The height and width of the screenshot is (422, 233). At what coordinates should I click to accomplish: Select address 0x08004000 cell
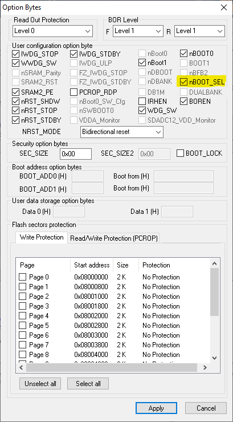(x=91, y=355)
